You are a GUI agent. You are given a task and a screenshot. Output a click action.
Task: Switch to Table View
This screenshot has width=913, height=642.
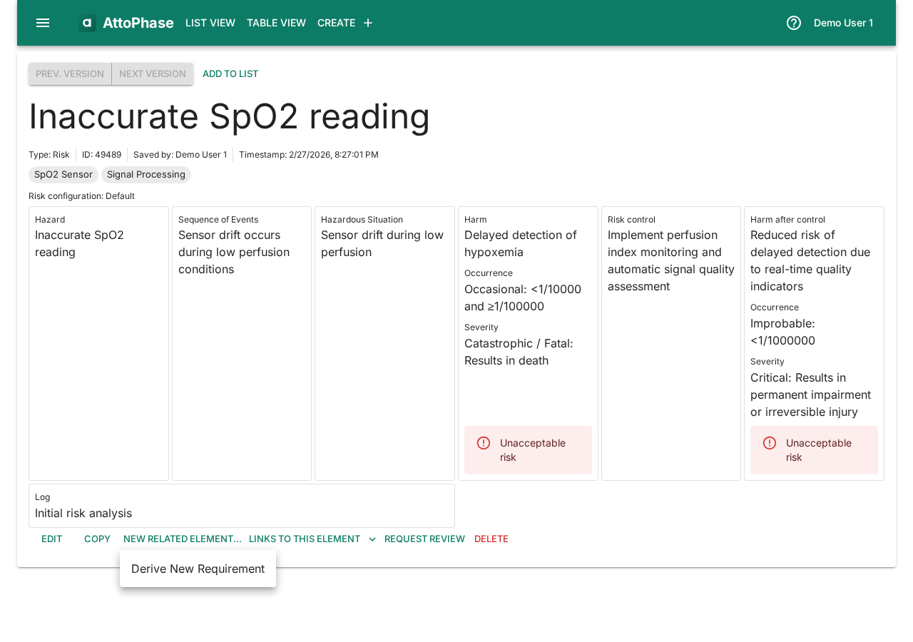pos(276,23)
